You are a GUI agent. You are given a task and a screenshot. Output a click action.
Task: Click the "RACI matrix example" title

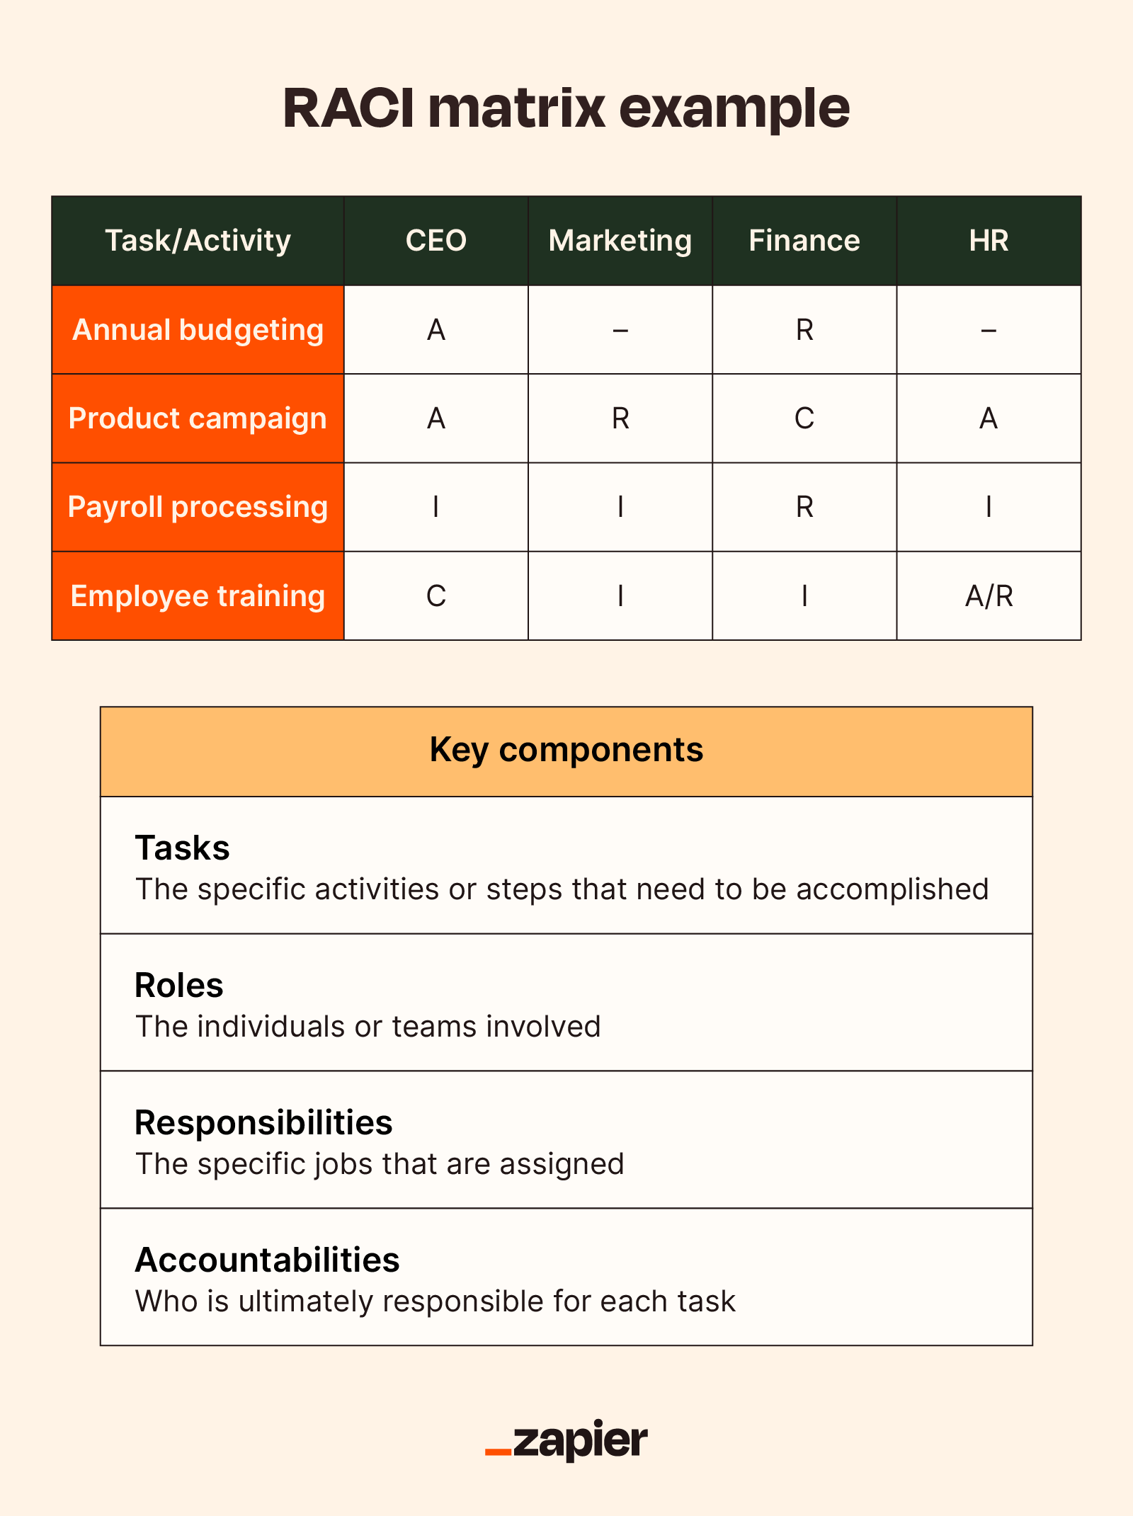566,109
